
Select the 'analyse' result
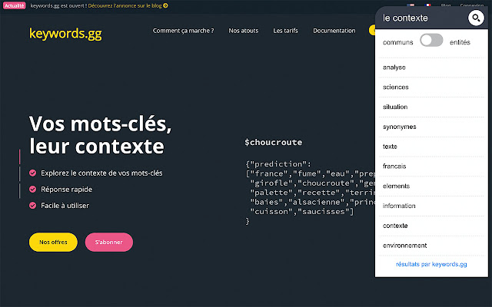(x=431, y=68)
